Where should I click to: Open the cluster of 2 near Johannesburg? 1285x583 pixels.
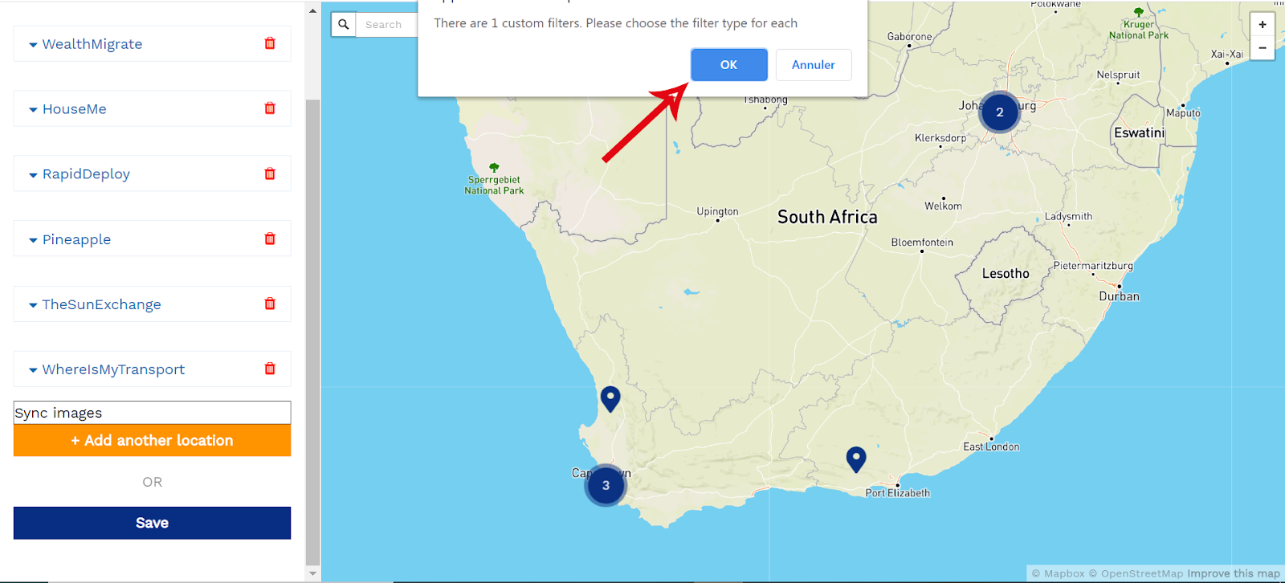click(x=999, y=112)
